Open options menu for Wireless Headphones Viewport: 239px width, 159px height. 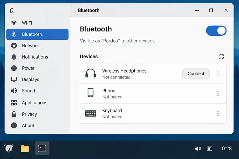click(218, 74)
